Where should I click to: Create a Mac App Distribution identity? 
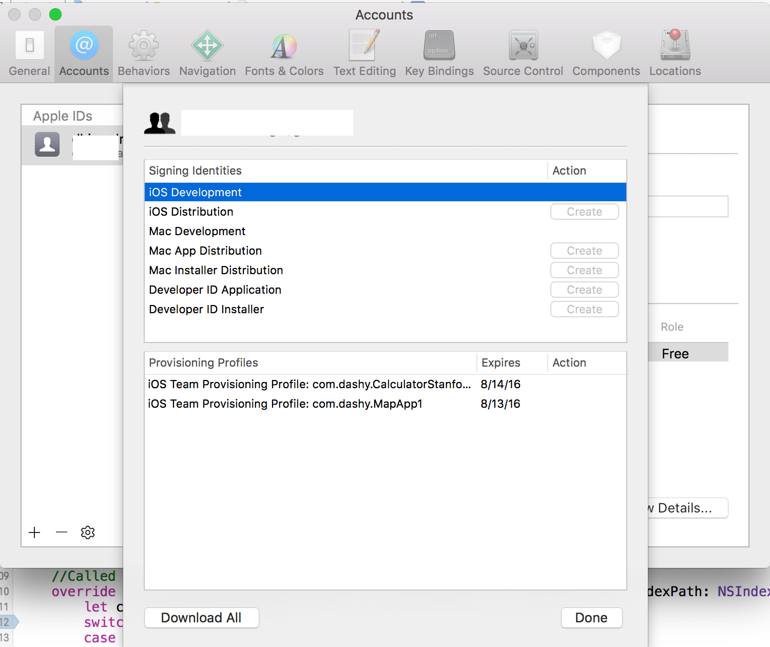click(584, 251)
